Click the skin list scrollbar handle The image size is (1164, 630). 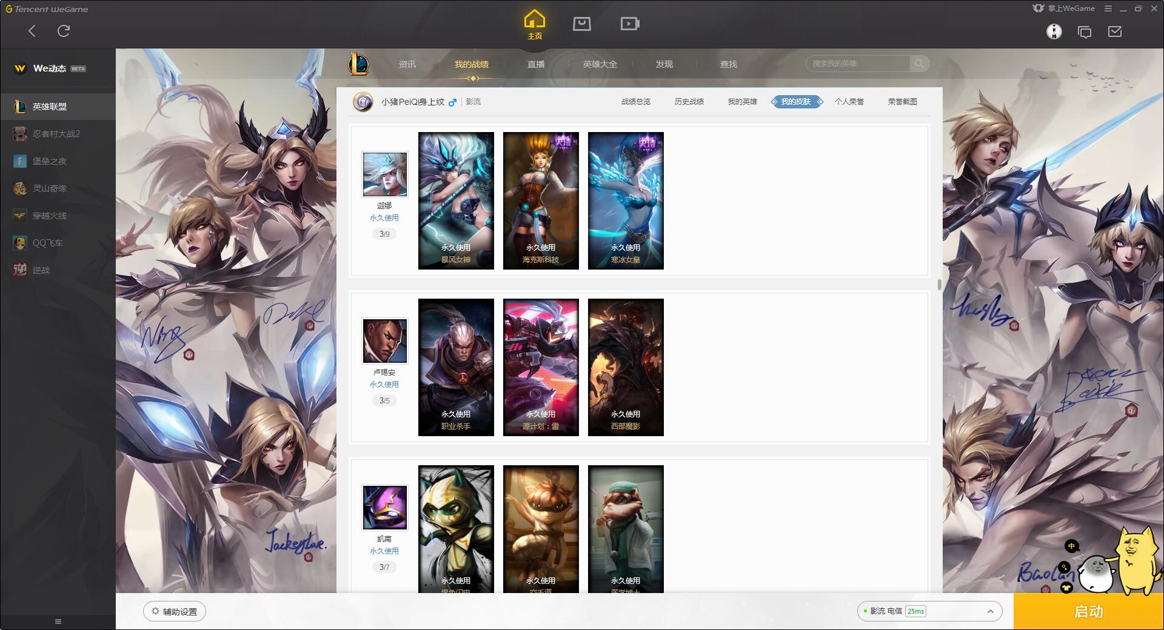(x=939, y=285)
